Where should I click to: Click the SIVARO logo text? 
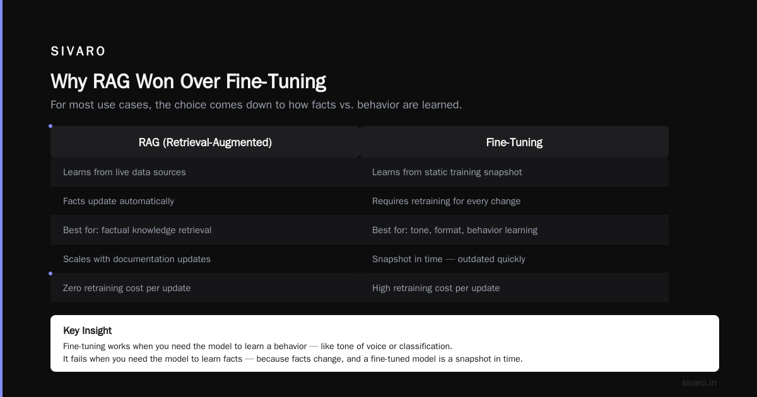(78, 52)
